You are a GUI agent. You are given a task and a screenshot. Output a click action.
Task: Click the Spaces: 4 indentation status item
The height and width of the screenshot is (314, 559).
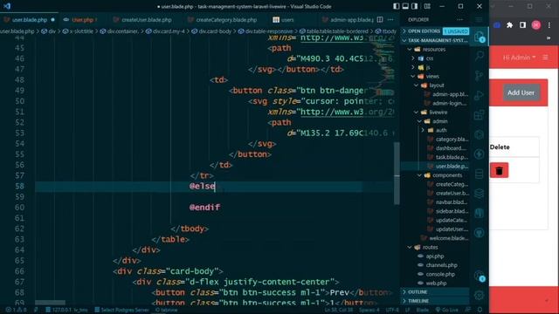(369, 310)
